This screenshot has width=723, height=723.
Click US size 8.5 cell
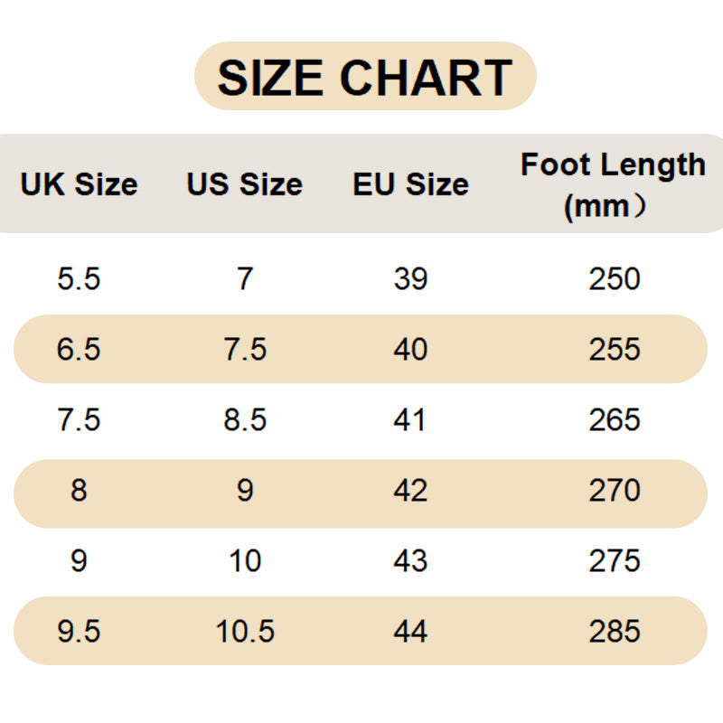coord(245,420)
